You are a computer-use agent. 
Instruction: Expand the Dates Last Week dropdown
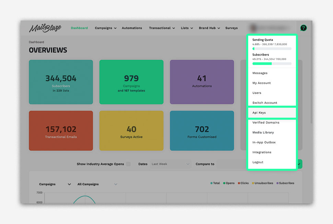(x=171, y=164)
